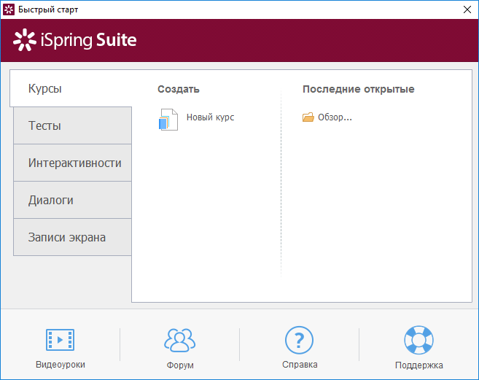The image size is (479, 380).
Task: Click the Форум text label
Action: pyautogui.click(x=180, y=365)
